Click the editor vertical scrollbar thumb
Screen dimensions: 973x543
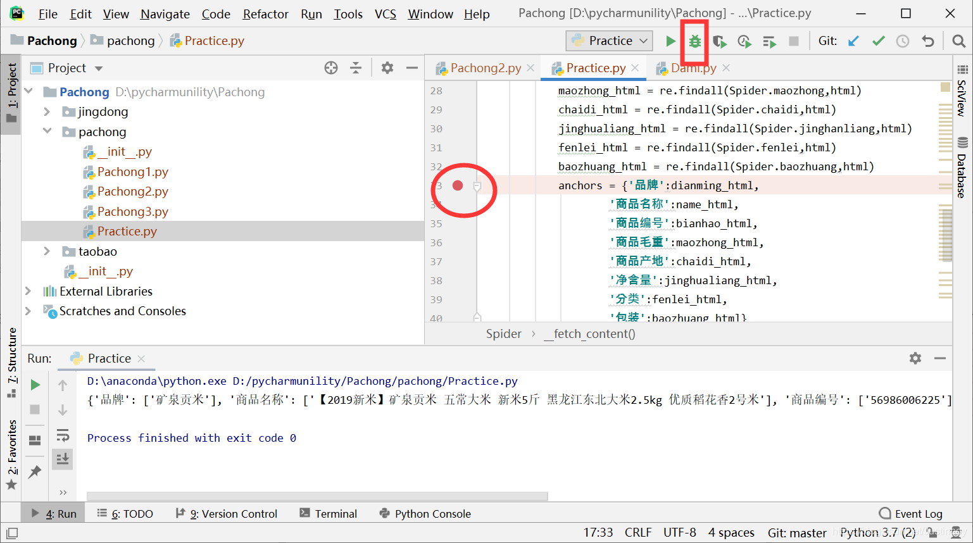946,234
